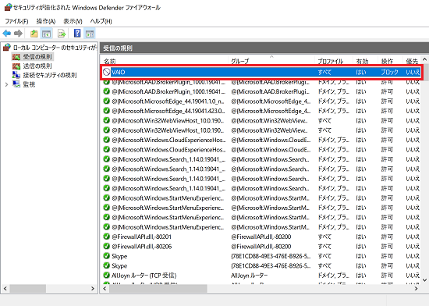This screenshot has height=306, width=429.
Task: Click ブロック in the VAIO row
Action: (389, 73)
